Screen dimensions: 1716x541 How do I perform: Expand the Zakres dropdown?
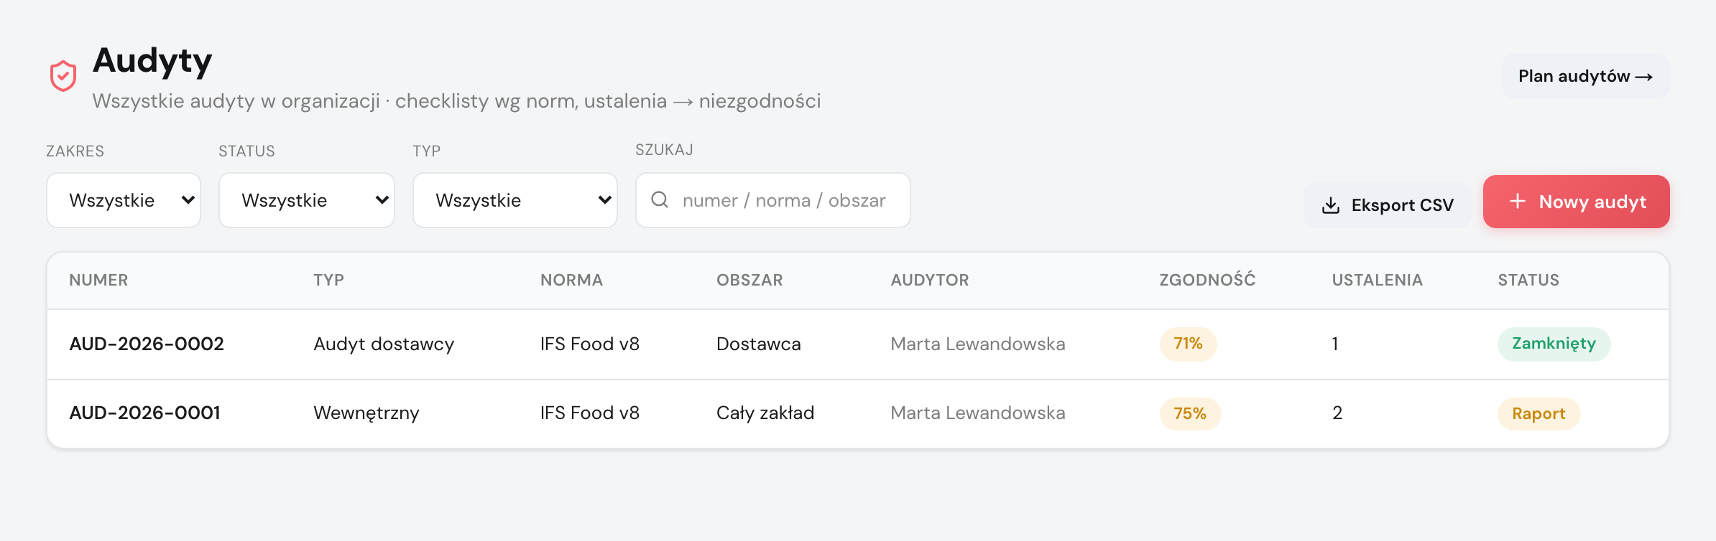[124, 200]
